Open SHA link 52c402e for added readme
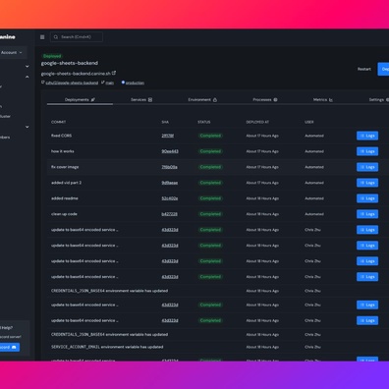This screenshot has height=389, width=389. coord(170,198)
